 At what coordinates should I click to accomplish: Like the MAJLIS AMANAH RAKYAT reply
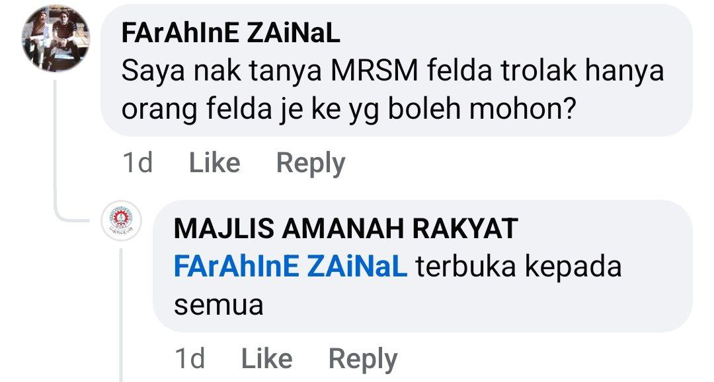pyautogui.click(x=266, y=358)
